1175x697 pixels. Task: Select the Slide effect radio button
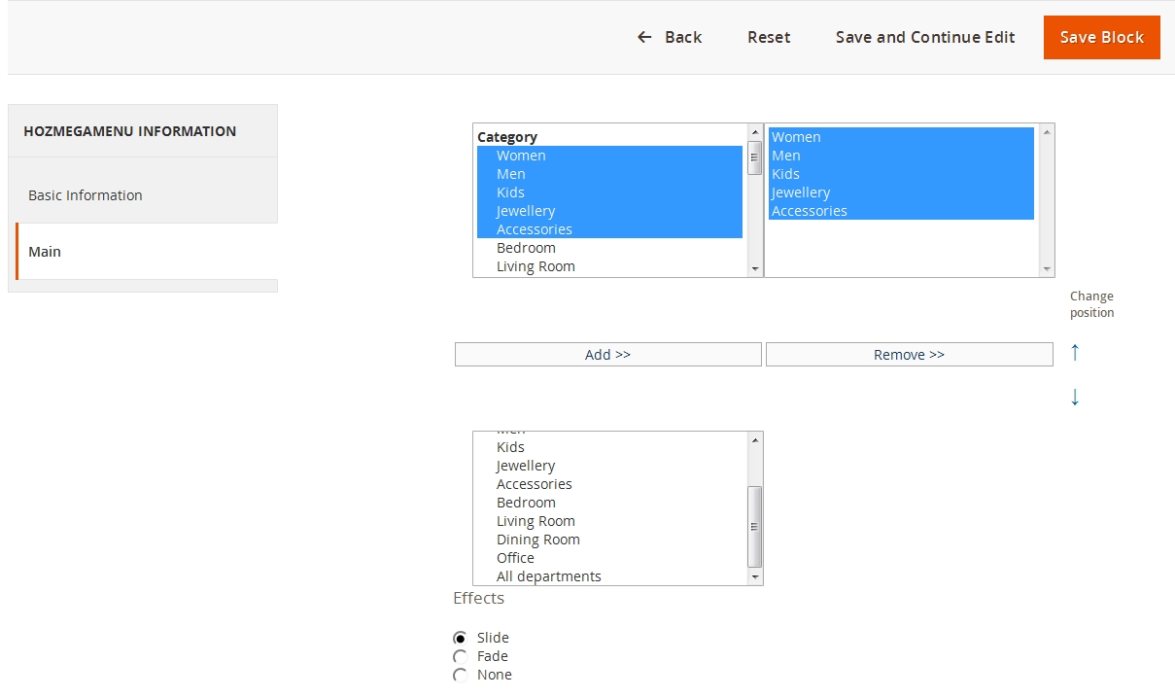pyautogui.click(x=460, y=638)
